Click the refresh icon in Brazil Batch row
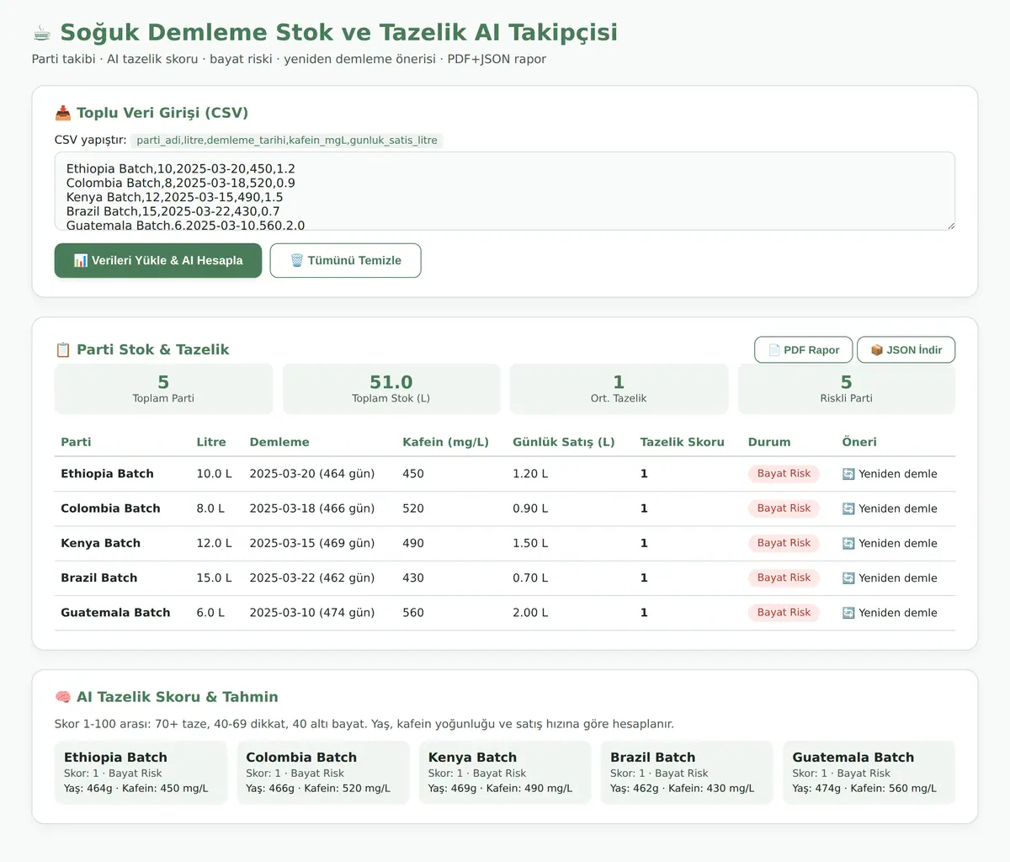 [848, 578]
